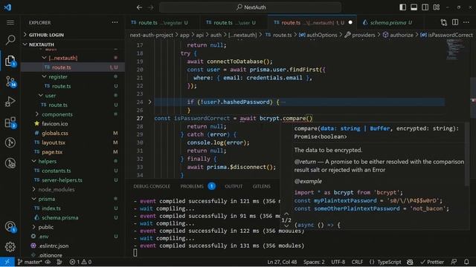Click the notifications bell icon
The height and width of the screenshot is (267, 476).
tap(466, 262)
